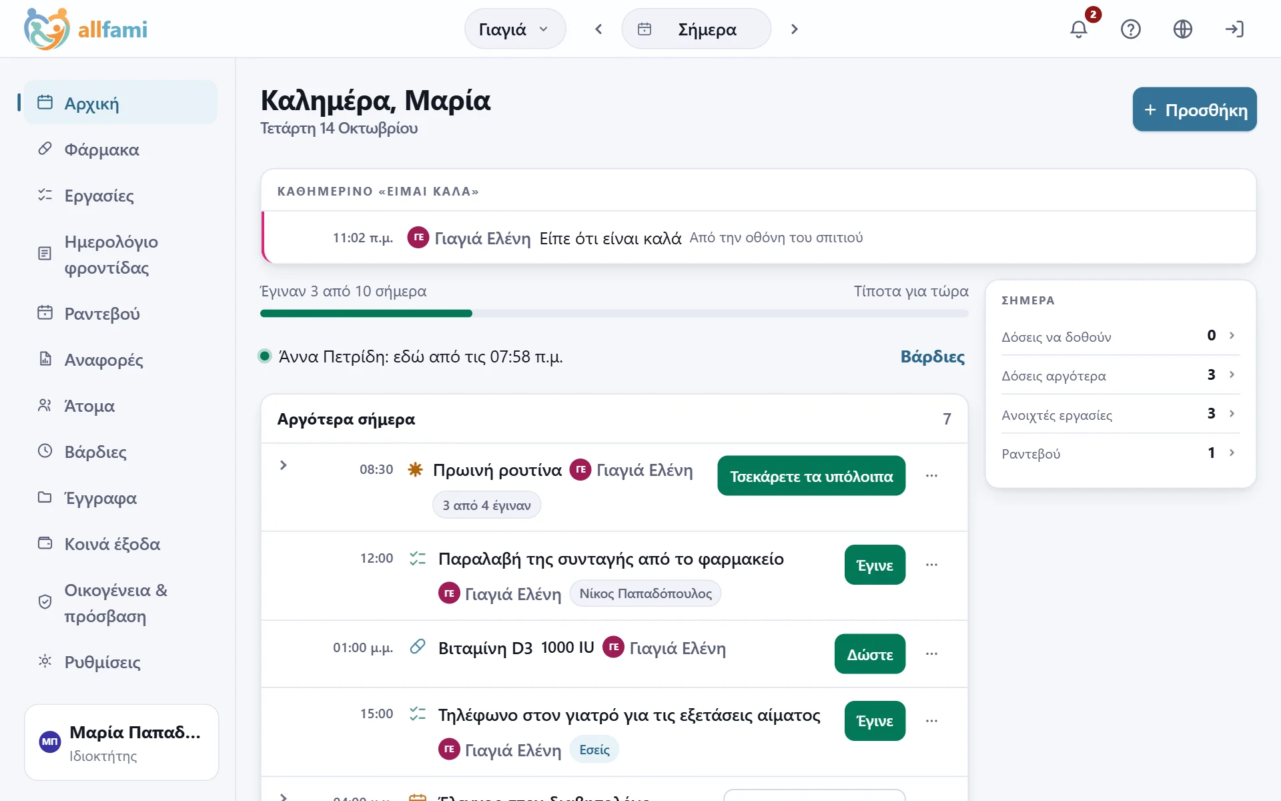Click the sun icon beside Πρωινή ρουτίνα

coord(415,469)
